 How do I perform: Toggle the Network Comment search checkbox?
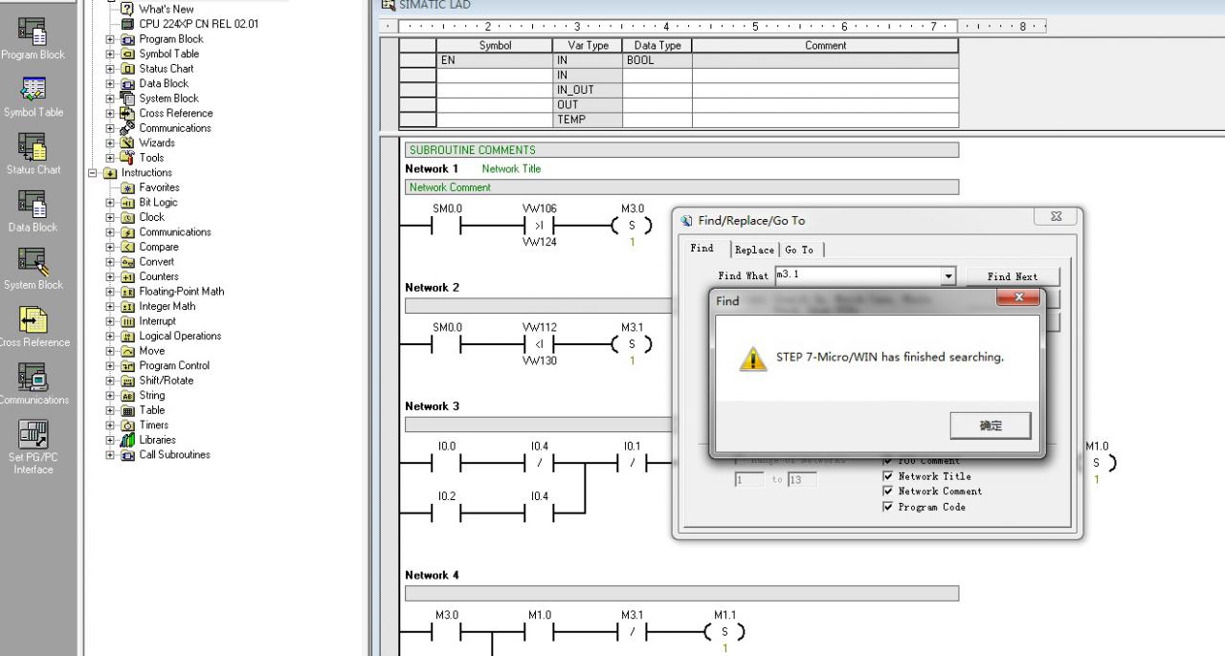888,492
